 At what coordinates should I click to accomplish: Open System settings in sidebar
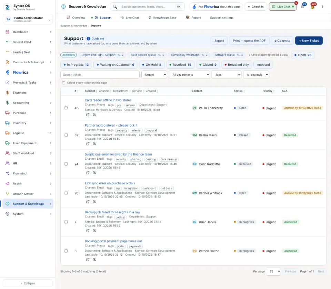[x=28, y=214]
